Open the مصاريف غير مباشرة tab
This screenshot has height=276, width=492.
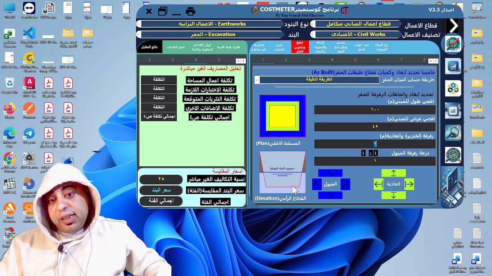click(x=259, y=47)
